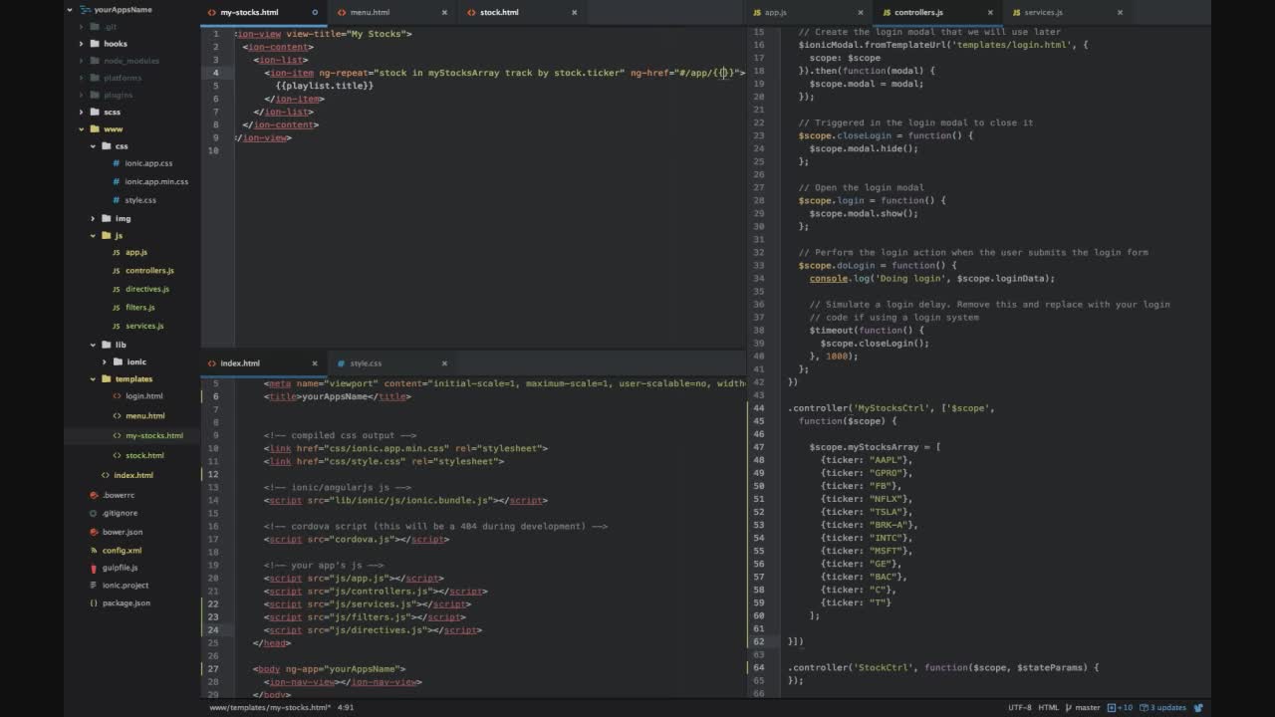Screen dimensions: 1275x717
Task: Close the stock.html tab
Action: pyautogui.click(x=573, y=12)
